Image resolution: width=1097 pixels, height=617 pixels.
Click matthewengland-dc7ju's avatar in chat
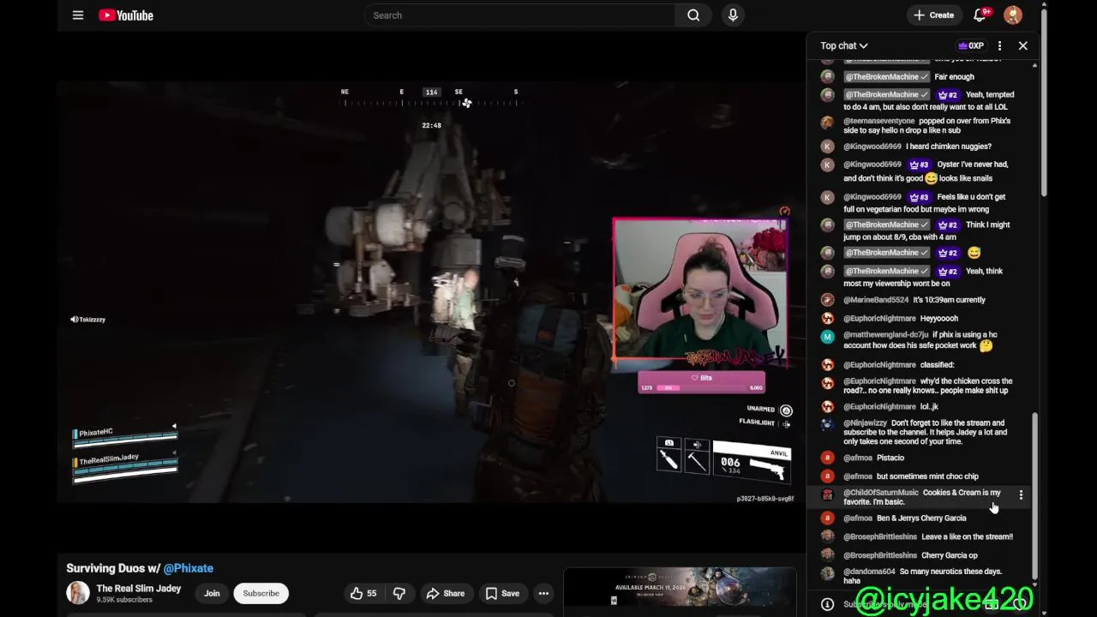[x=827, y=337]
